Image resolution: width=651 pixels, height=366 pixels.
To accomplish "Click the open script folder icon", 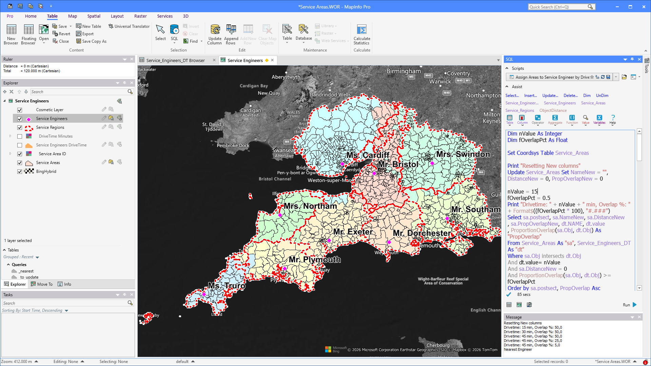I will coord(624,77).
